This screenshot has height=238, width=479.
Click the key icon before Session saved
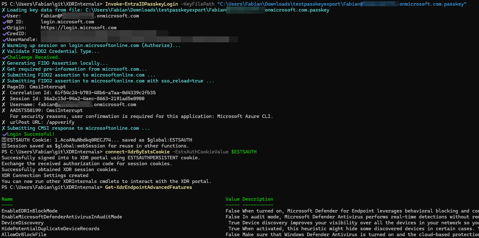[x=4, y=146]
